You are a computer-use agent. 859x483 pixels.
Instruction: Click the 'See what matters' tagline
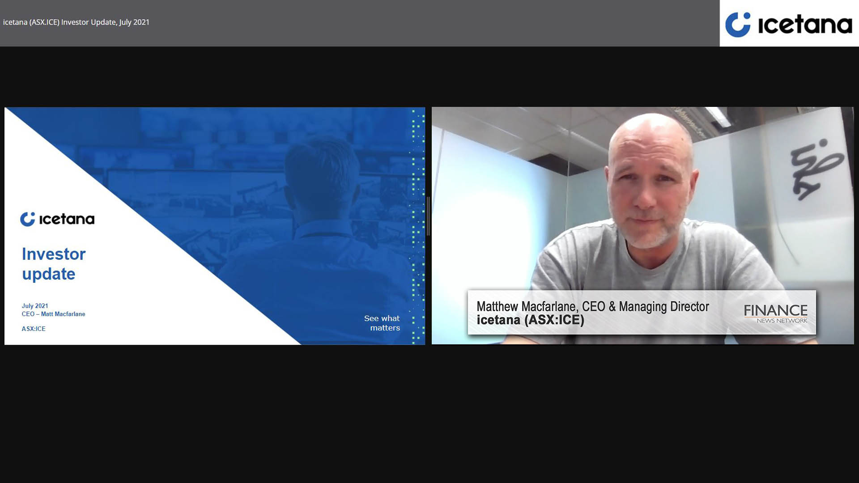[x=382, y=323]
